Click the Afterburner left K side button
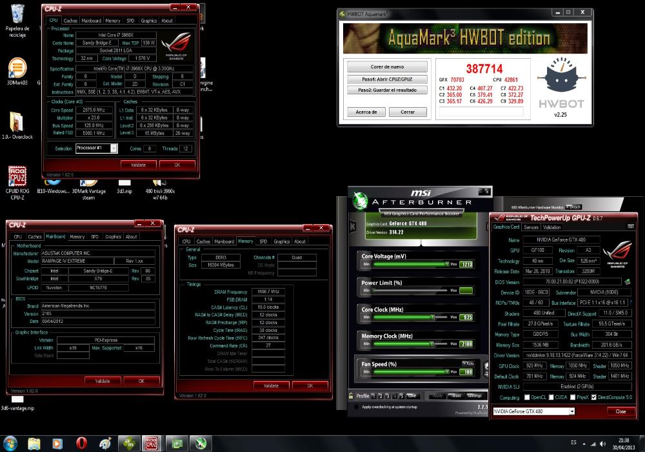The width and height of the screenshot is (645, 452). coord(353,225)
